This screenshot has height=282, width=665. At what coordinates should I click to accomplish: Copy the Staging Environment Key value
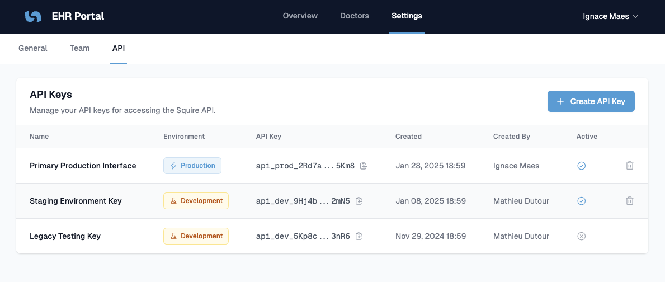tap(359, 201)
